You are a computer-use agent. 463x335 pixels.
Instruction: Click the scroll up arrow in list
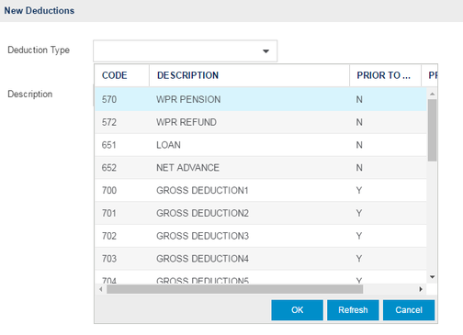(x=432, y=94)
